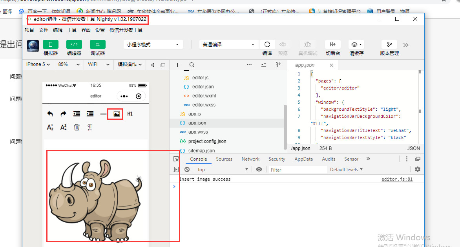The height and width of the screenshot is (247, 460).
Task: Click the capsule close circle button
Action: click(x=139, y=96)
